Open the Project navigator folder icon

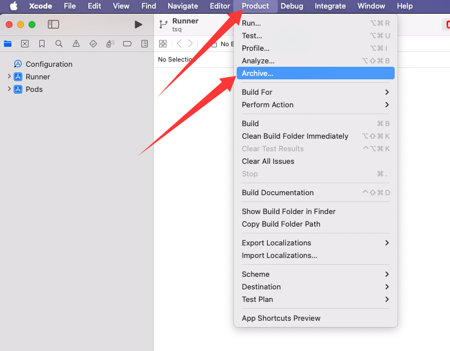point(8,44)
